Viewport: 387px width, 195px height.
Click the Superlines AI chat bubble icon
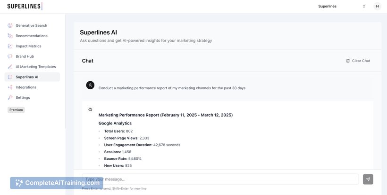(x=10, y=77)
